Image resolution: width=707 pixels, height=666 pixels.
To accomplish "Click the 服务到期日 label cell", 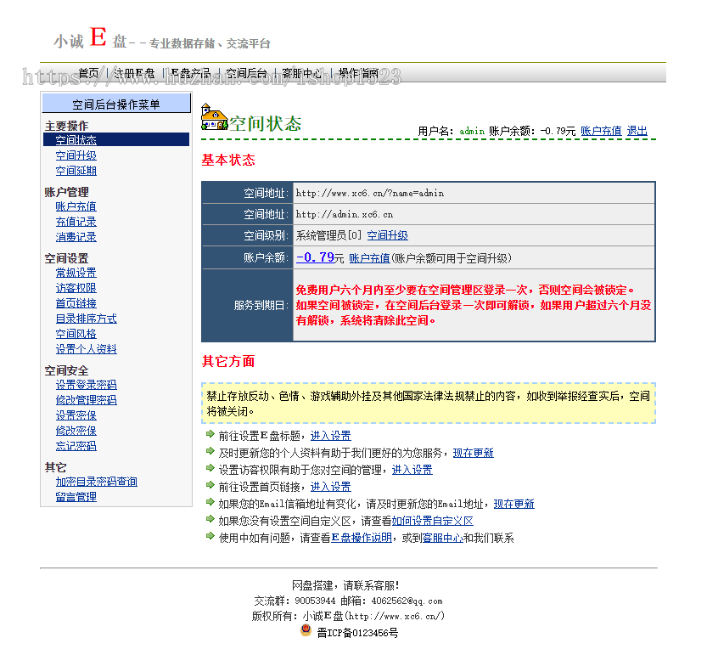I will [248, 306].
